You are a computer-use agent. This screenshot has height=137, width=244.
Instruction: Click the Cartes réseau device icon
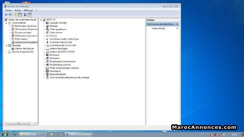(x=47, y=33)
